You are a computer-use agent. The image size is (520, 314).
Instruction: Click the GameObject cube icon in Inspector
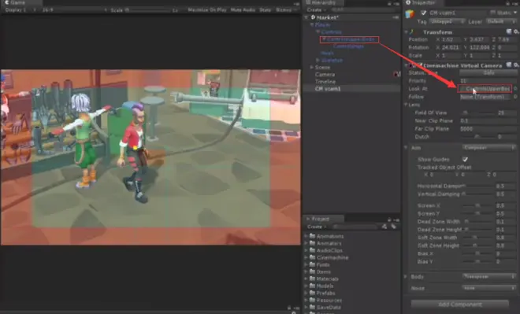click(410, 13)
